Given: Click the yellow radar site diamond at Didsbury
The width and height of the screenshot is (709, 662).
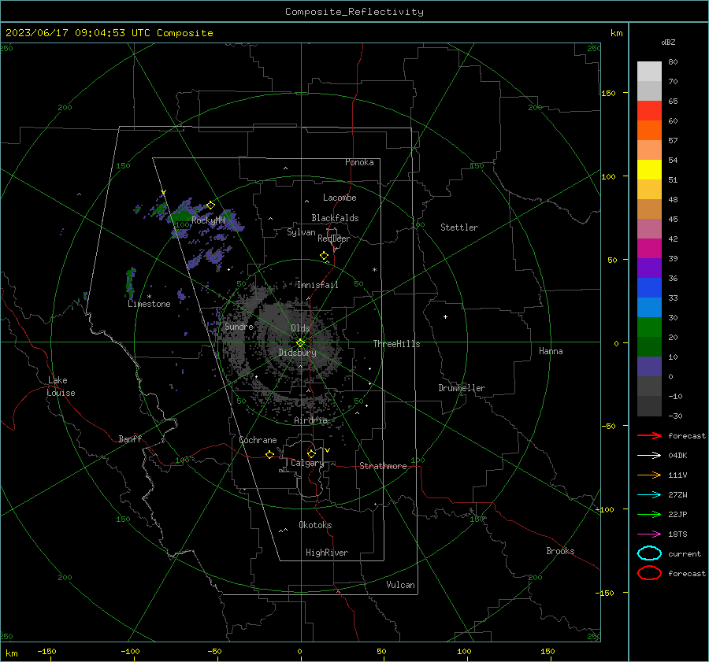Looking at the screenshot, I should (301, 342).
